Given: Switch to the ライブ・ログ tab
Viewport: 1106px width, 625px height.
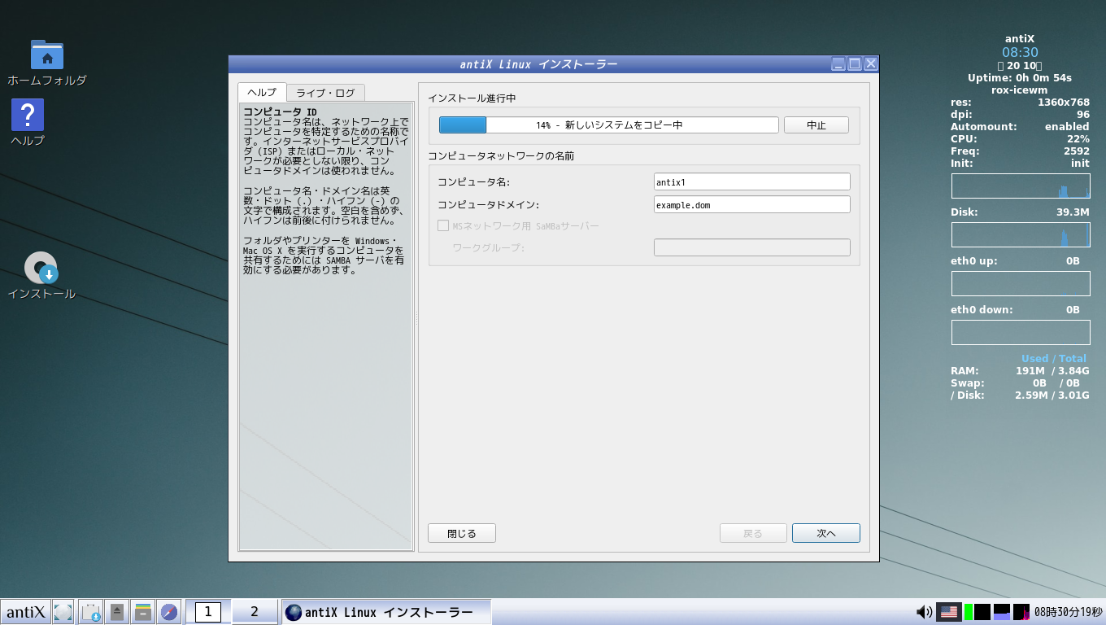Looking at the screenshot, I should tap(325, 93).
